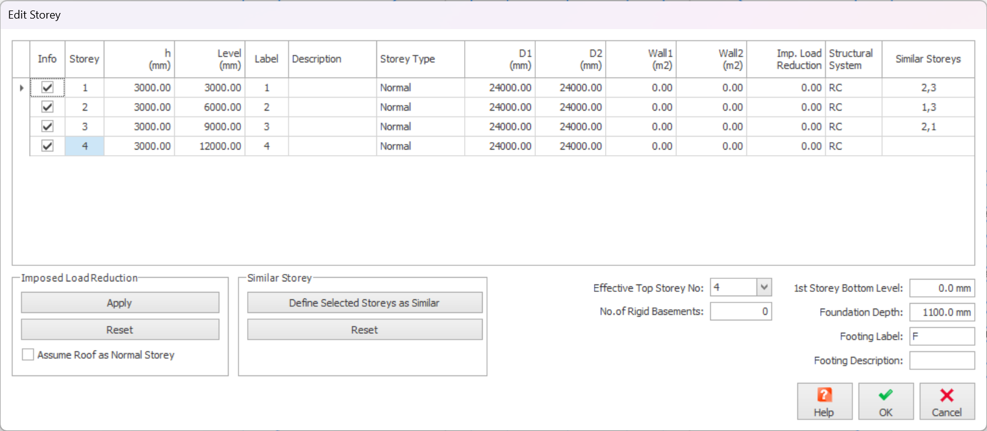Enable Assume Roof as Normal Storey

28,355
